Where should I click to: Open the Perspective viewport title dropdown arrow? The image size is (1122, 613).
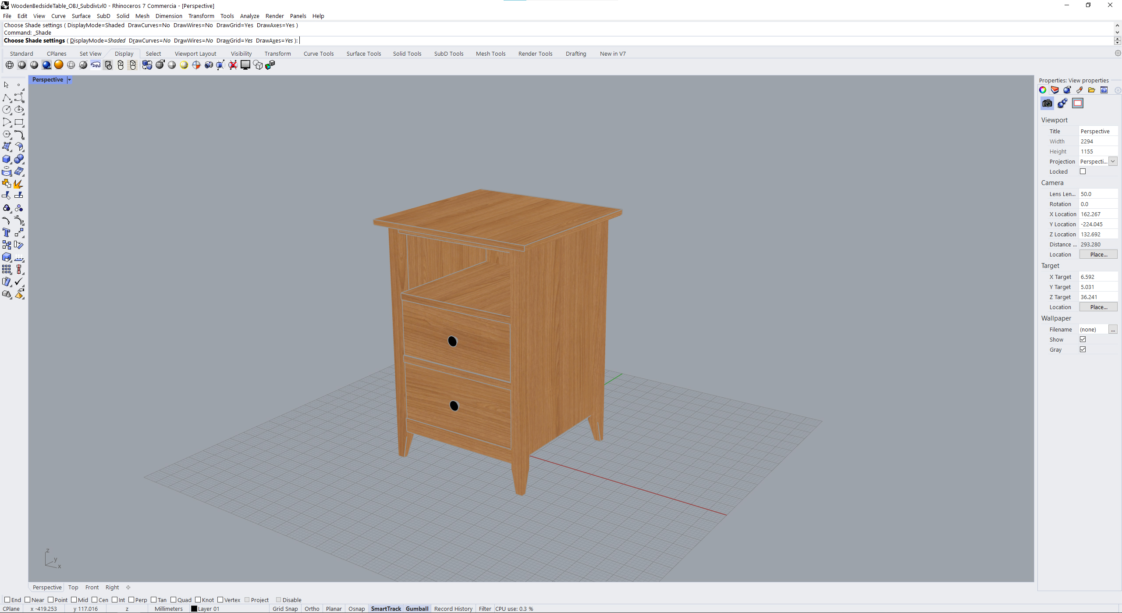(x=69, y=79)
